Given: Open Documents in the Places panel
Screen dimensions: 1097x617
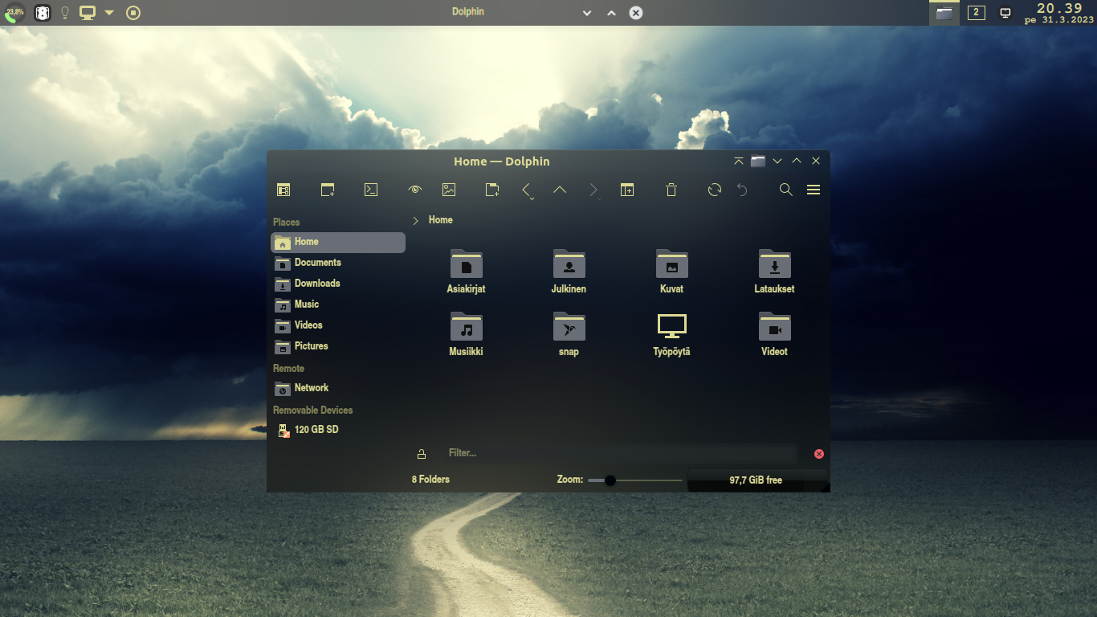Looking at the screenshot, I should click(x=338, y=263).
